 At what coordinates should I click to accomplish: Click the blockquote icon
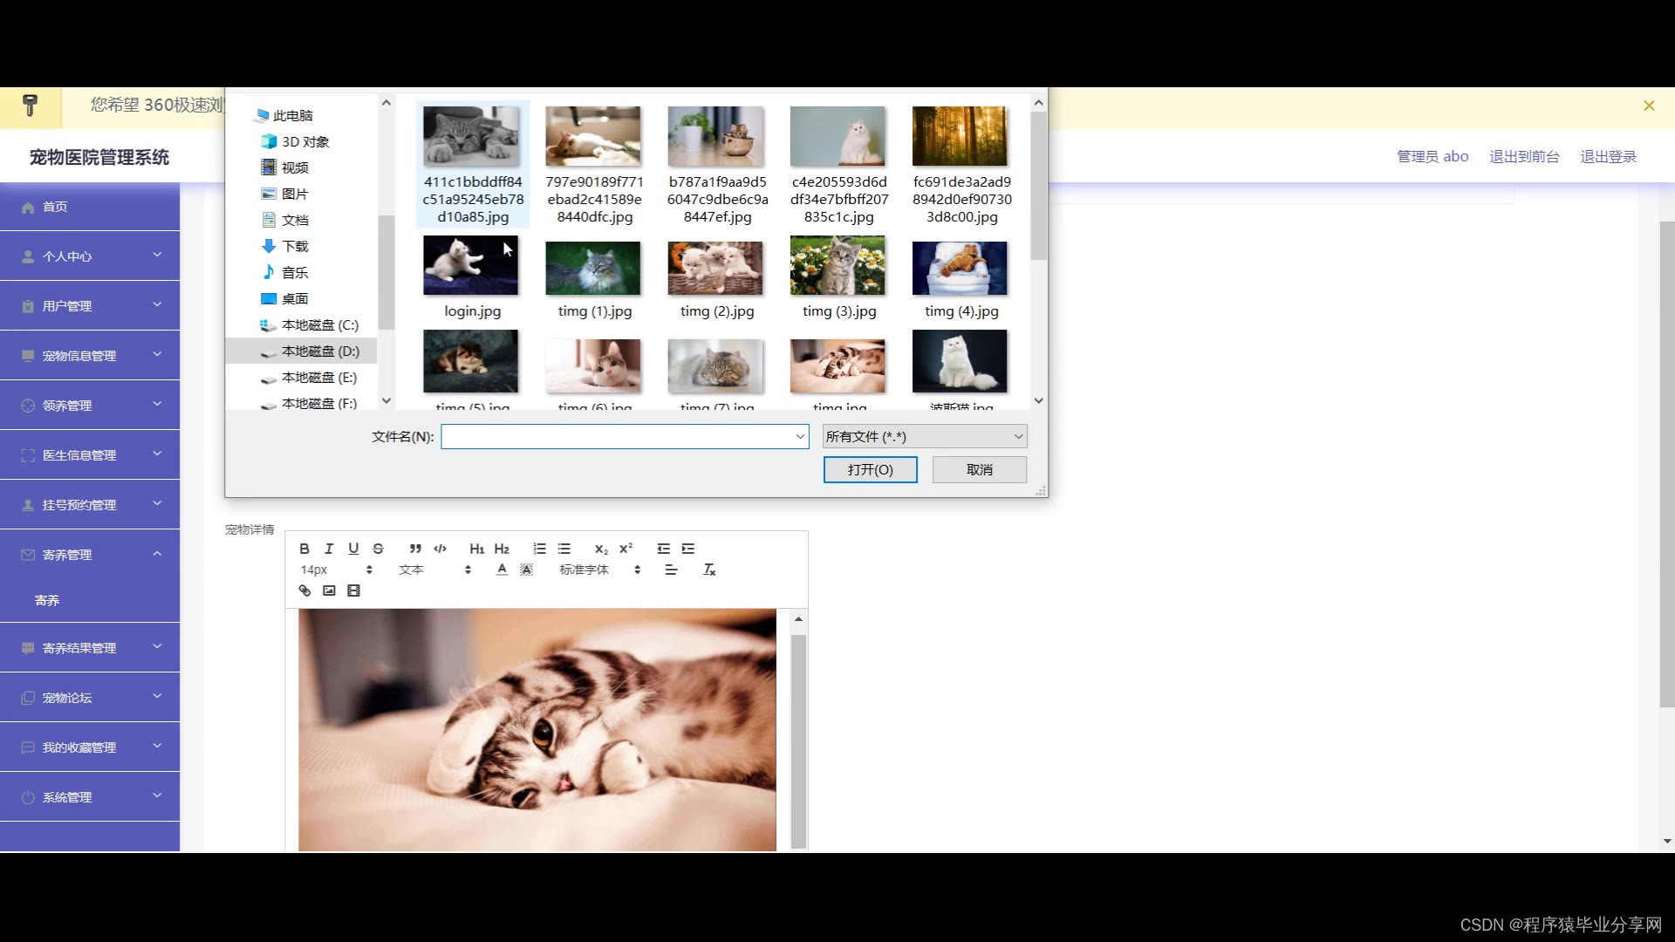tap(415, 549)
